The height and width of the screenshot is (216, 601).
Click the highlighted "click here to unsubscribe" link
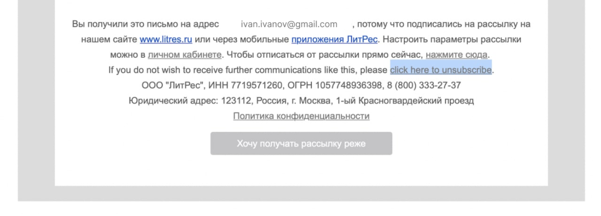point(441,70)
